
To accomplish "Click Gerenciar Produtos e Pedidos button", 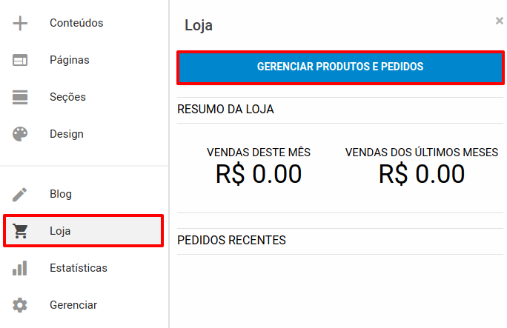I will [340, 67].
